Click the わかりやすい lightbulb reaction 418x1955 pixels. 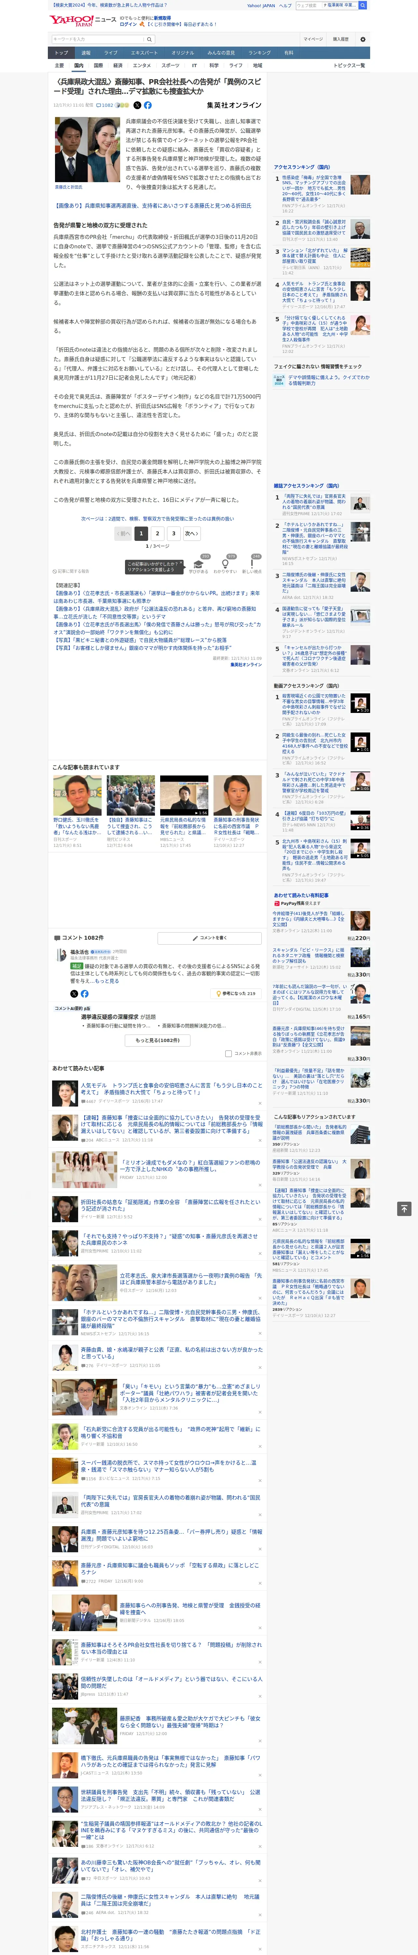[x=225, y=564]
